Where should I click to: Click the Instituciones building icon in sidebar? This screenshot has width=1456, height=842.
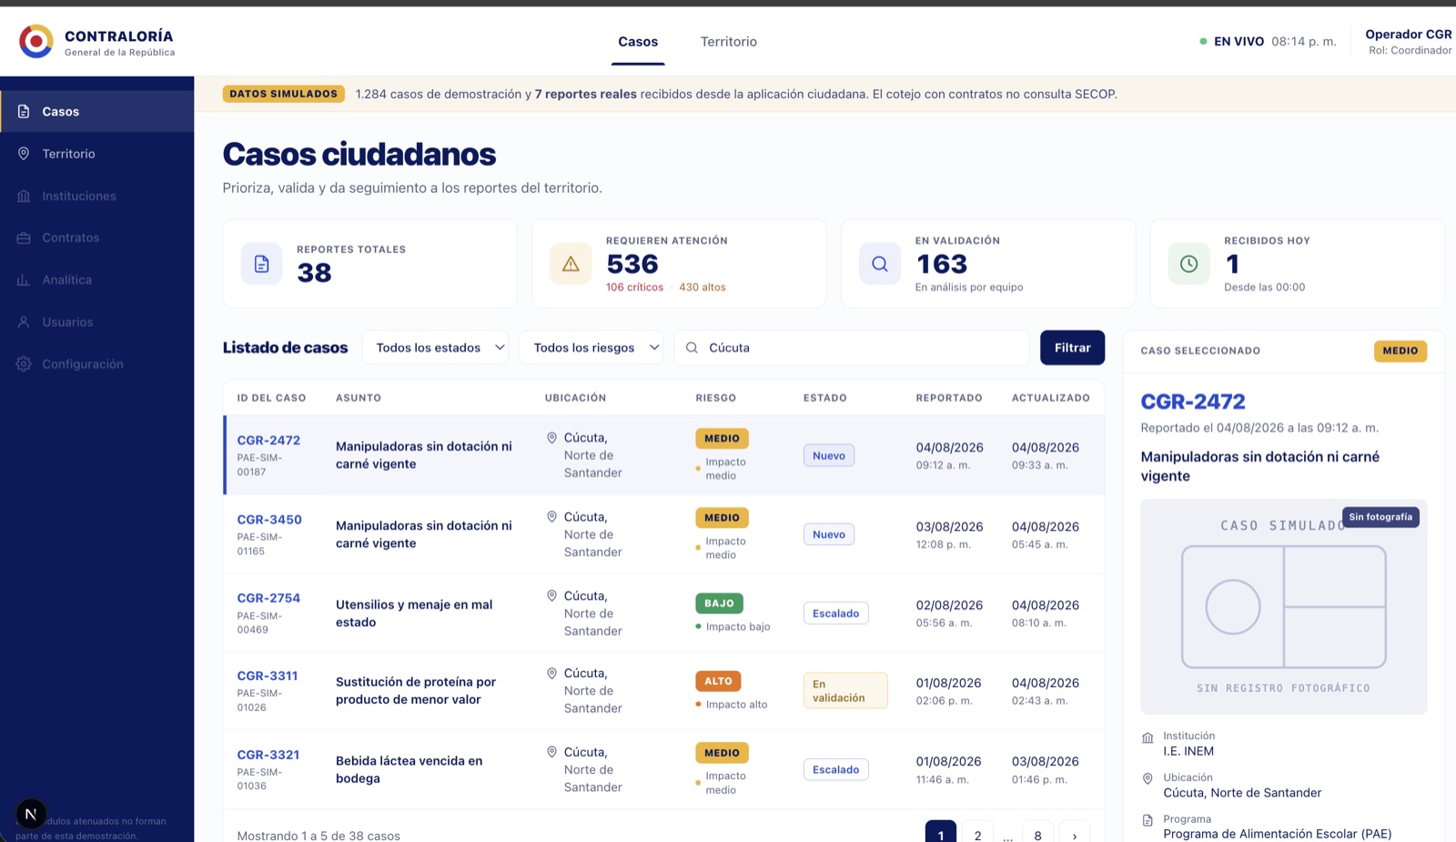24,196
